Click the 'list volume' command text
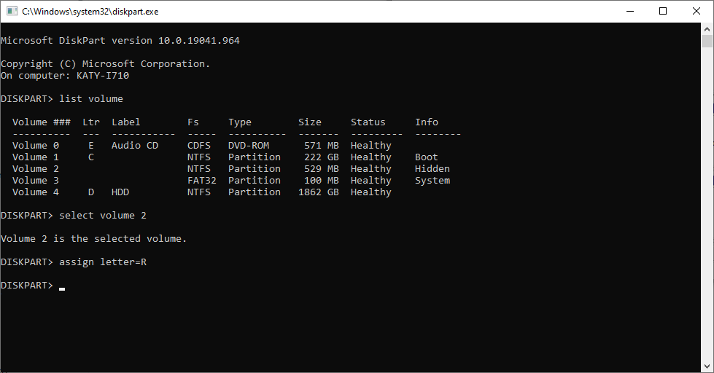 click(x=91, y=99)
